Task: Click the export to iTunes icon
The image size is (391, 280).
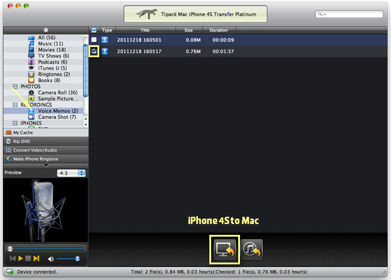Action: click(252, 249)
